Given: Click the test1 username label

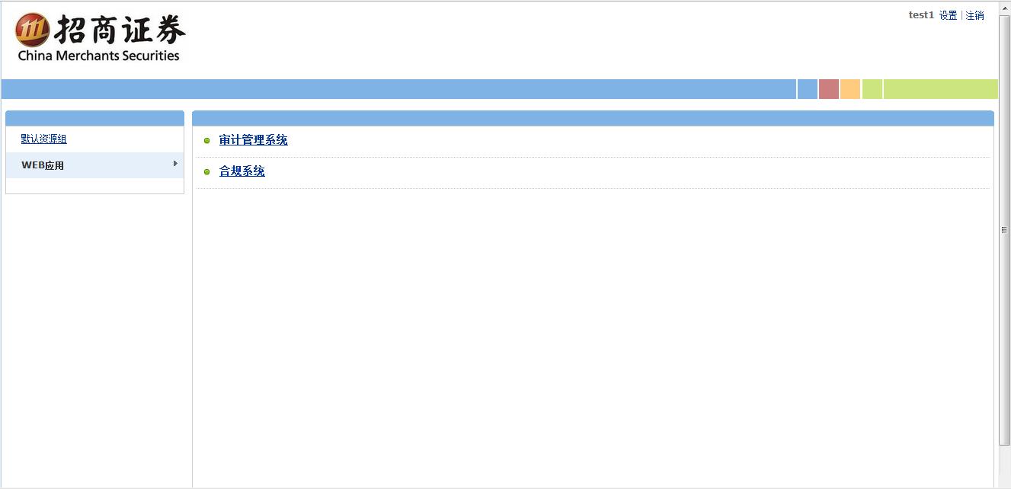Looking at the screenshot, I should point(921,15).
